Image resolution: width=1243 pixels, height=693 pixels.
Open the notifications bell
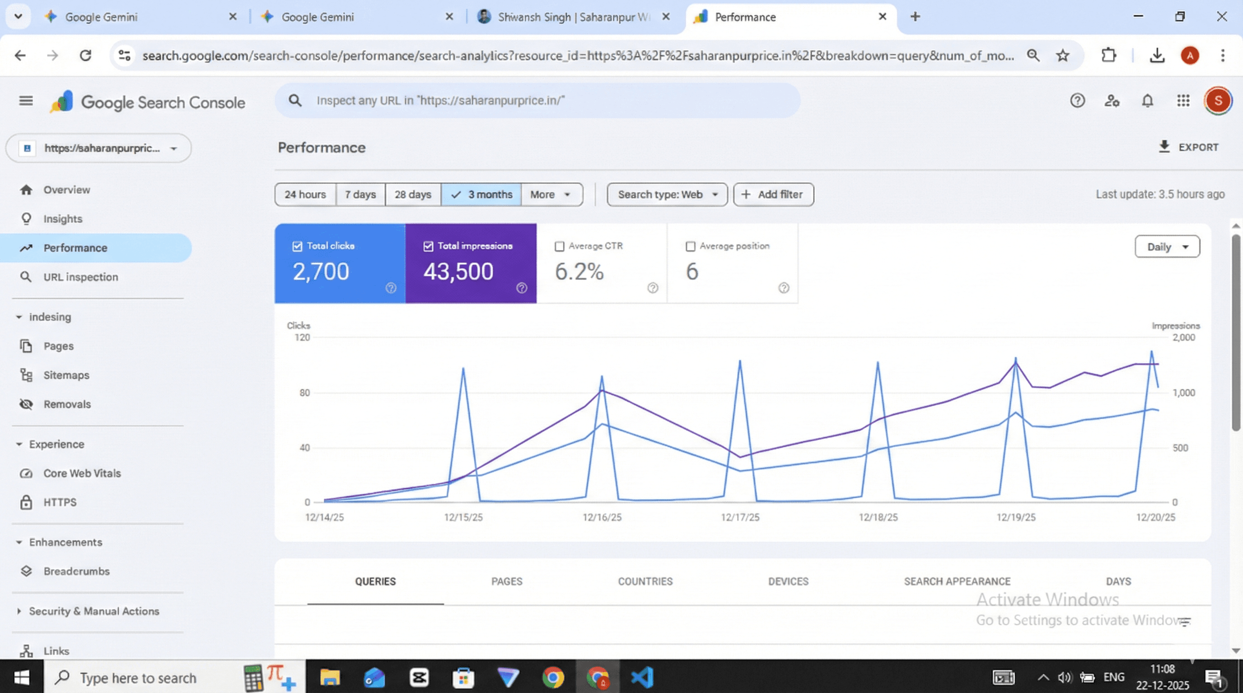(x=1147, y=101)
